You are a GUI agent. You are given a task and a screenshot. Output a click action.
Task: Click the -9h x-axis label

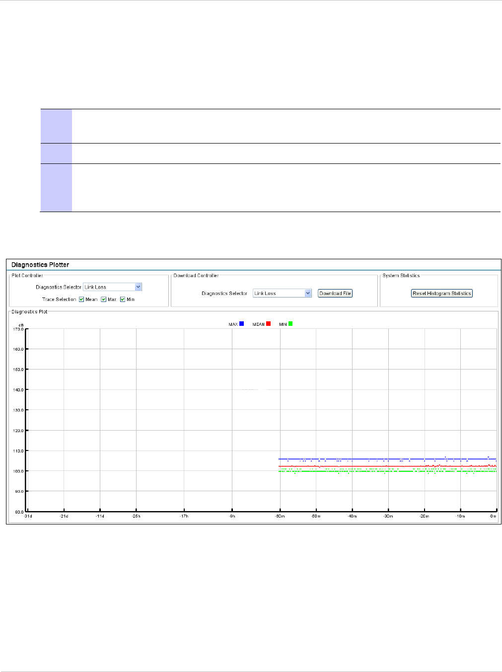point(232,517)
